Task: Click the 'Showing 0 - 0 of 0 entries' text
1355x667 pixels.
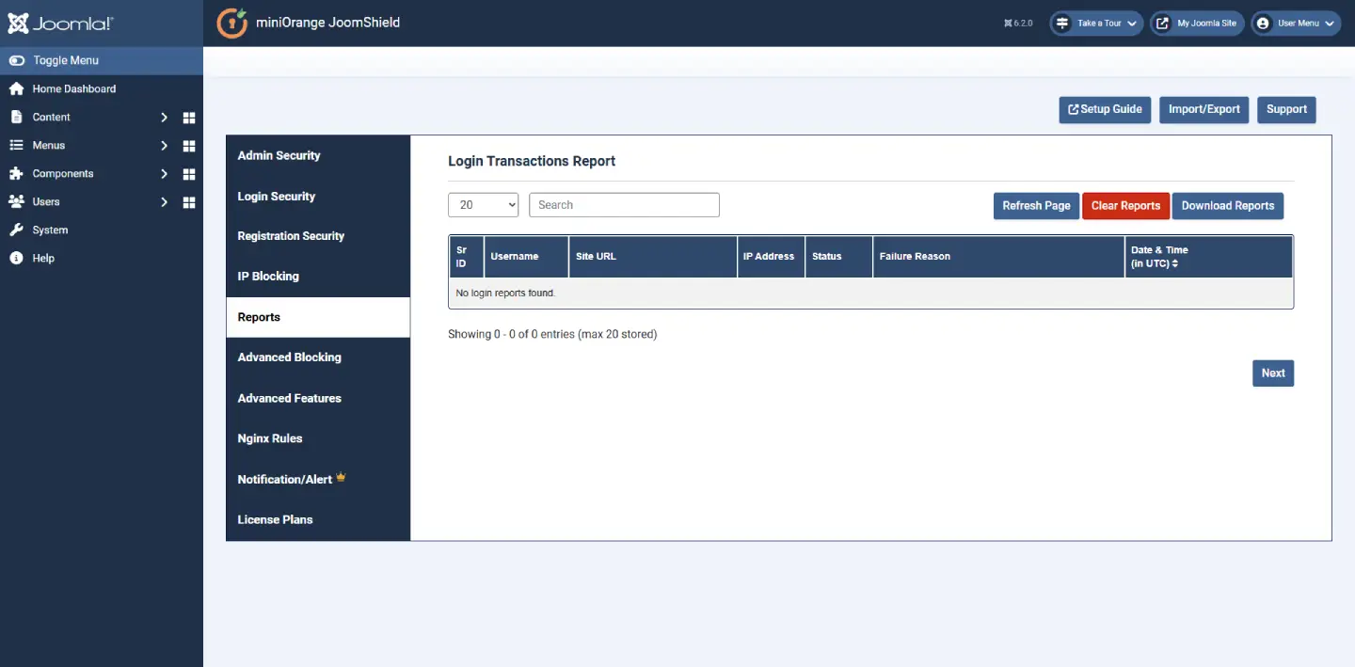Action: pos(552,334)
